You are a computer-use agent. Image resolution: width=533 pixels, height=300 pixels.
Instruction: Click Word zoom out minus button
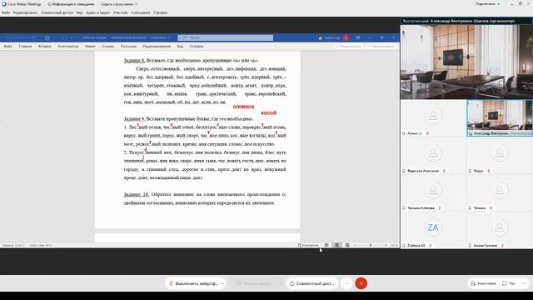356,245
